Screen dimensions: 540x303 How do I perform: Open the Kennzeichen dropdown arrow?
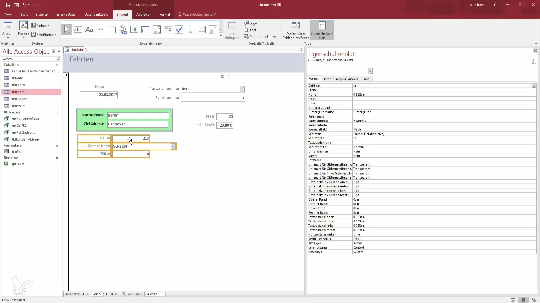(x=173, y=146)
